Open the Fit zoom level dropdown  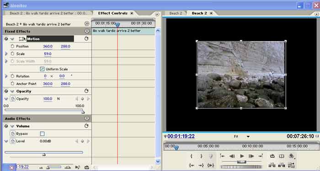(x=242, y=137)
